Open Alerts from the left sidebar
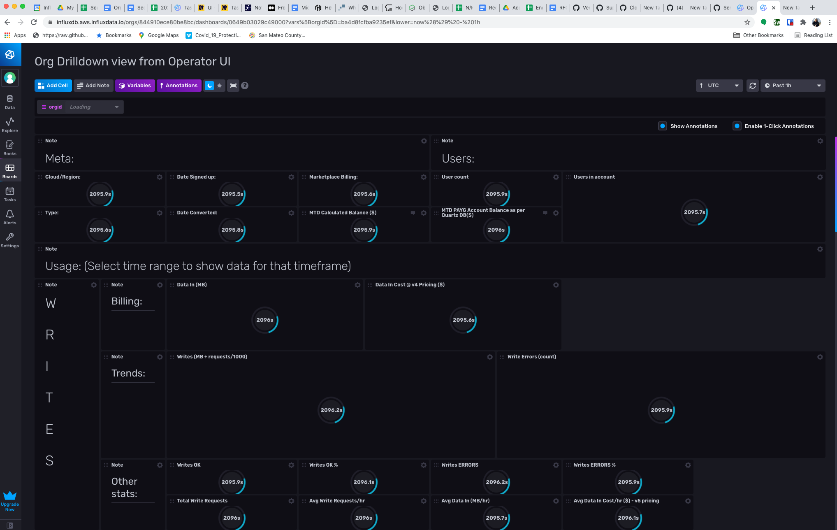The height and width of the screenshot is (530, 837). point(9,216)
